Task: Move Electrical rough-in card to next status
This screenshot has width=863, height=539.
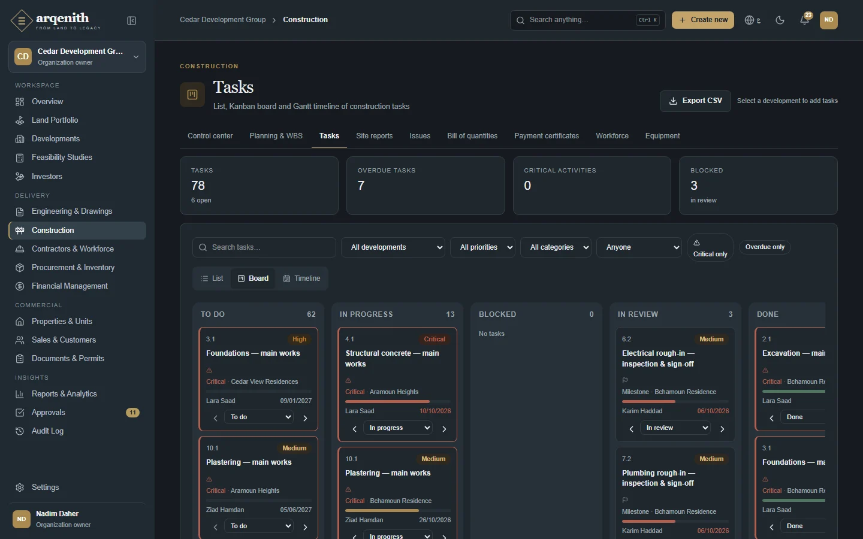Action: [722, 429]
